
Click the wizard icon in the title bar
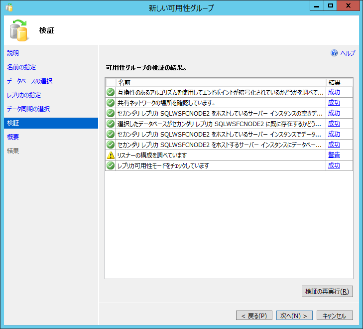click(x=9, y=7)
